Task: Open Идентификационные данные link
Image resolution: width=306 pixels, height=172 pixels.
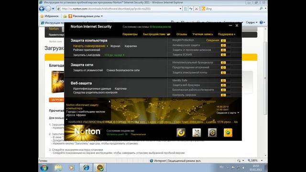Action: click(x=92, y=89)
